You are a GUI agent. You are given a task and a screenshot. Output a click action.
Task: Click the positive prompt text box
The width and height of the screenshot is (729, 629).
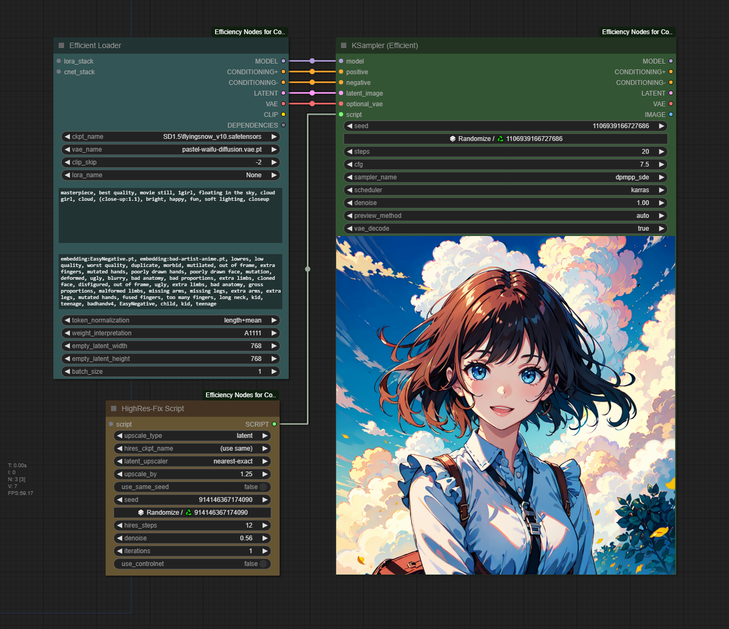tap(170, 215)
